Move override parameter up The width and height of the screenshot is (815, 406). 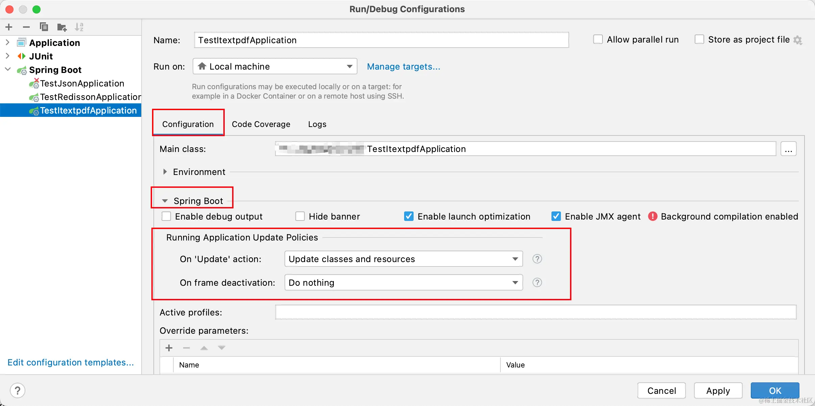click(x=204, y=348)
